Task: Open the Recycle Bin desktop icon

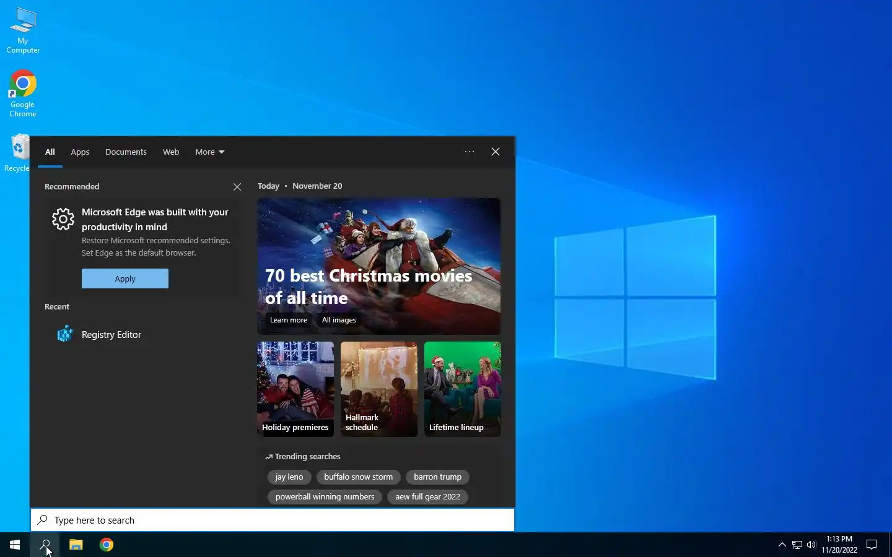Action: [17, 153]
